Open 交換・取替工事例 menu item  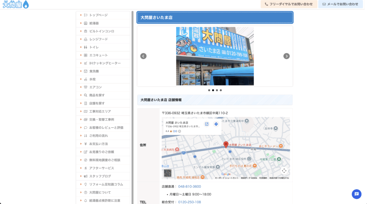pyautogui.click(x=103, y=119)
